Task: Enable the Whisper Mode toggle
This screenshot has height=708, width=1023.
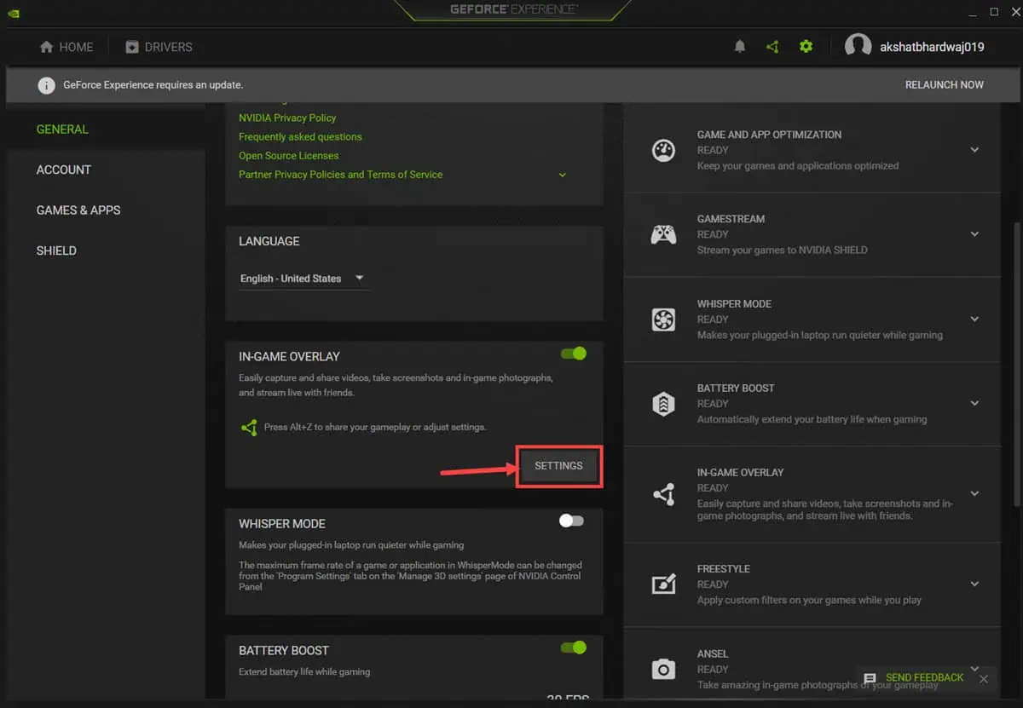Action: tap(572, 521)
